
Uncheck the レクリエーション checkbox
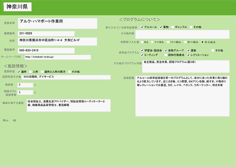188,55
